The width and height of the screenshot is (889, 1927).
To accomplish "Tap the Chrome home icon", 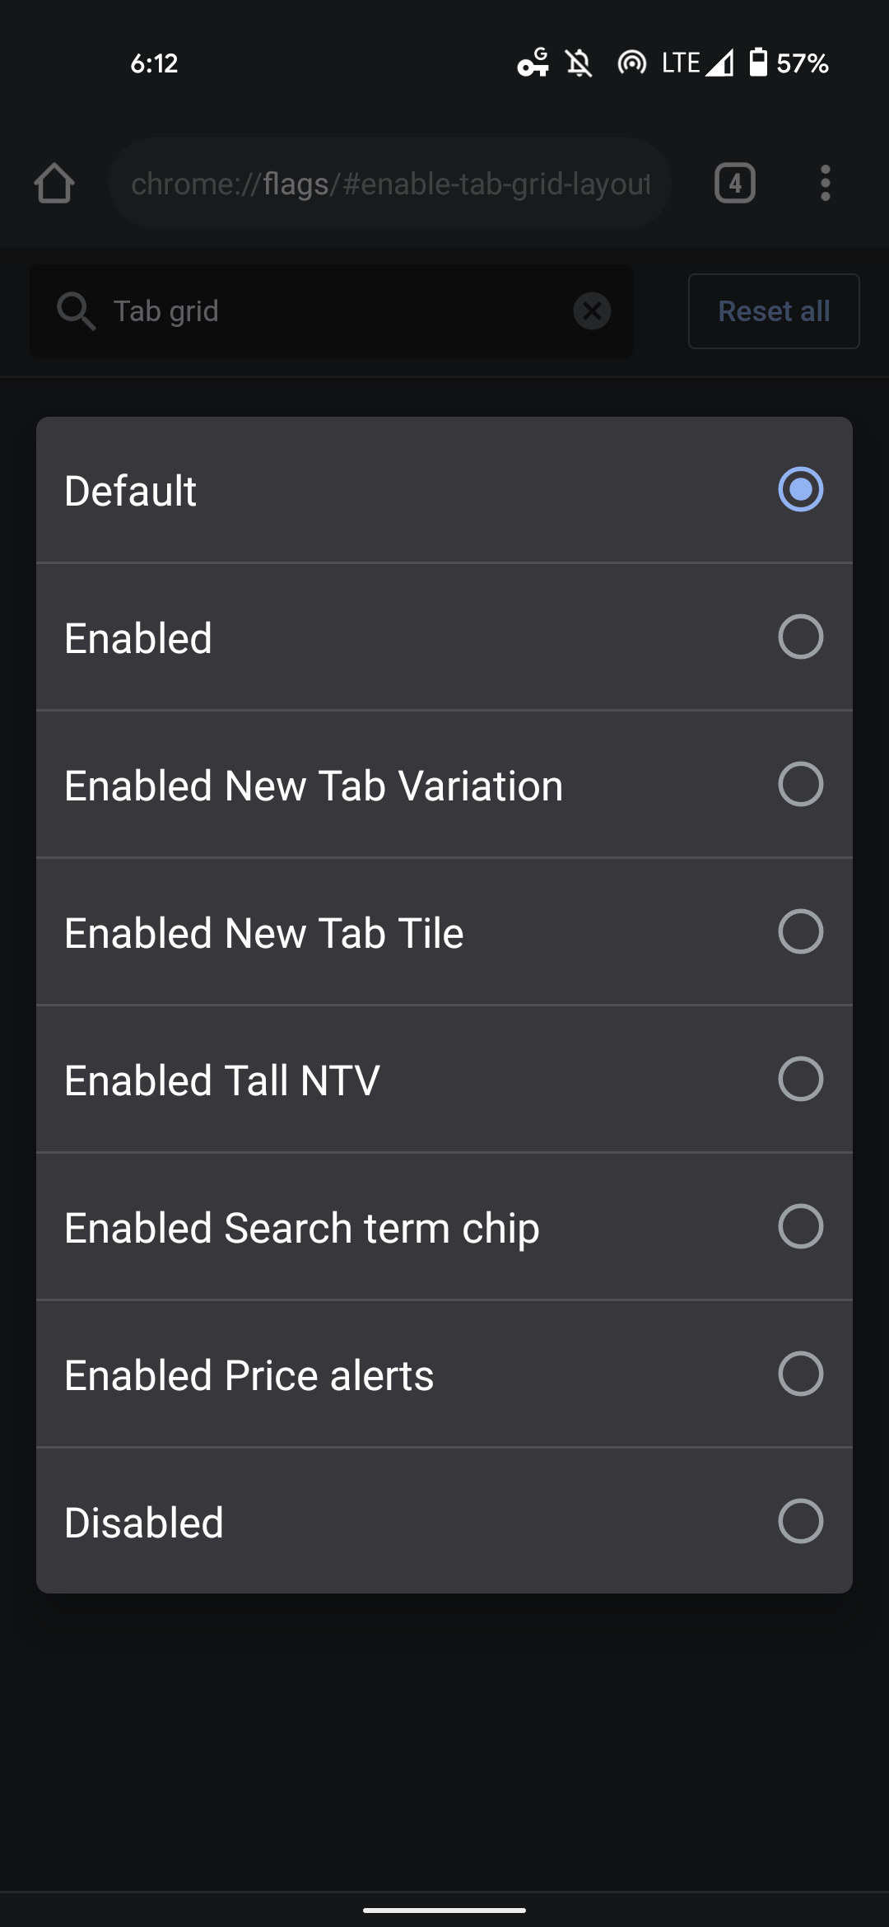I will click(x=54, y=183).
